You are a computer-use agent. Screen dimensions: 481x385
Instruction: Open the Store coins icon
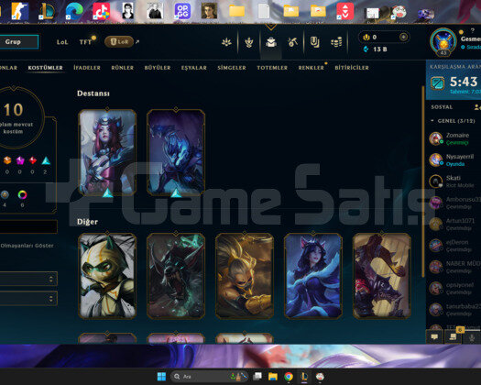[336, 42]
